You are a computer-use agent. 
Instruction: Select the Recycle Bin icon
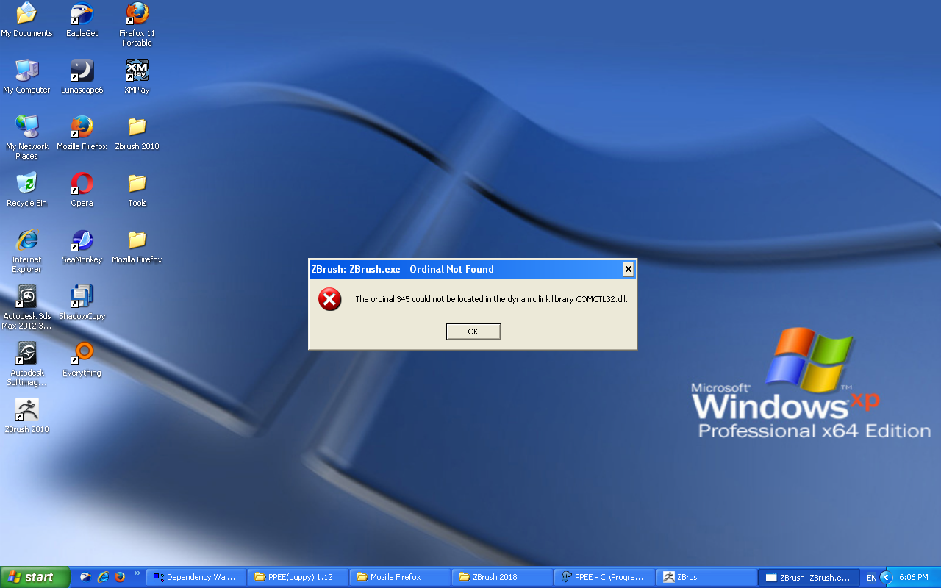27,190
